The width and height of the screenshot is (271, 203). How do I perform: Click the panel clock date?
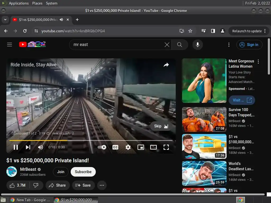[x=257, y=3]
